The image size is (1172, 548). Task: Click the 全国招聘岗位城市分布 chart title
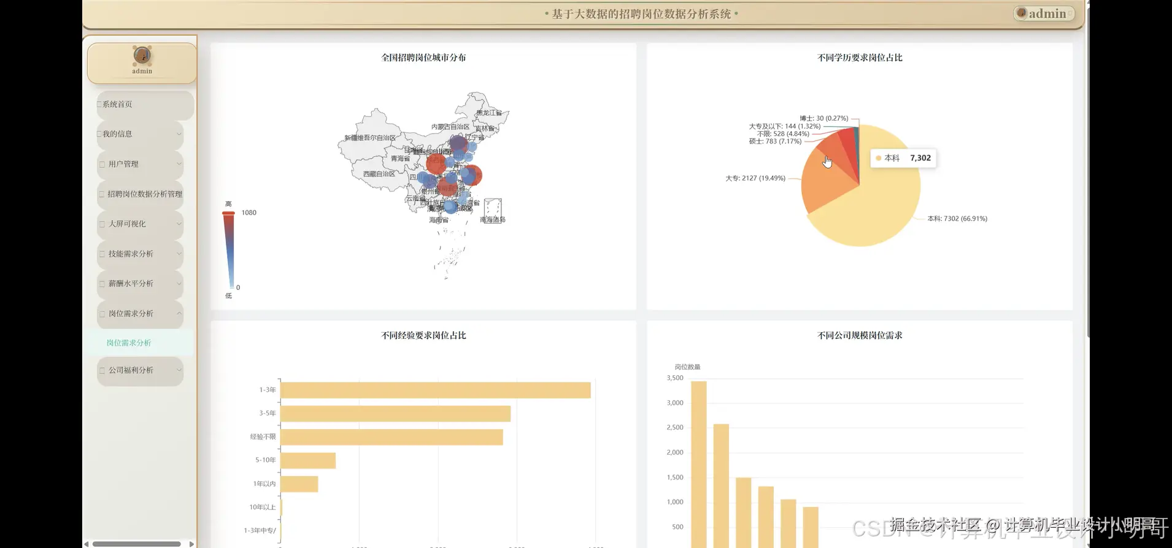coord(423,58)
